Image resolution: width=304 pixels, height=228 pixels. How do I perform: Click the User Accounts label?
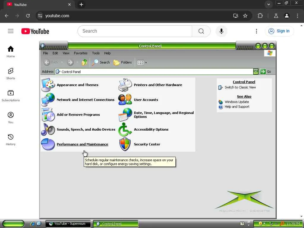(x=146, y=100)
